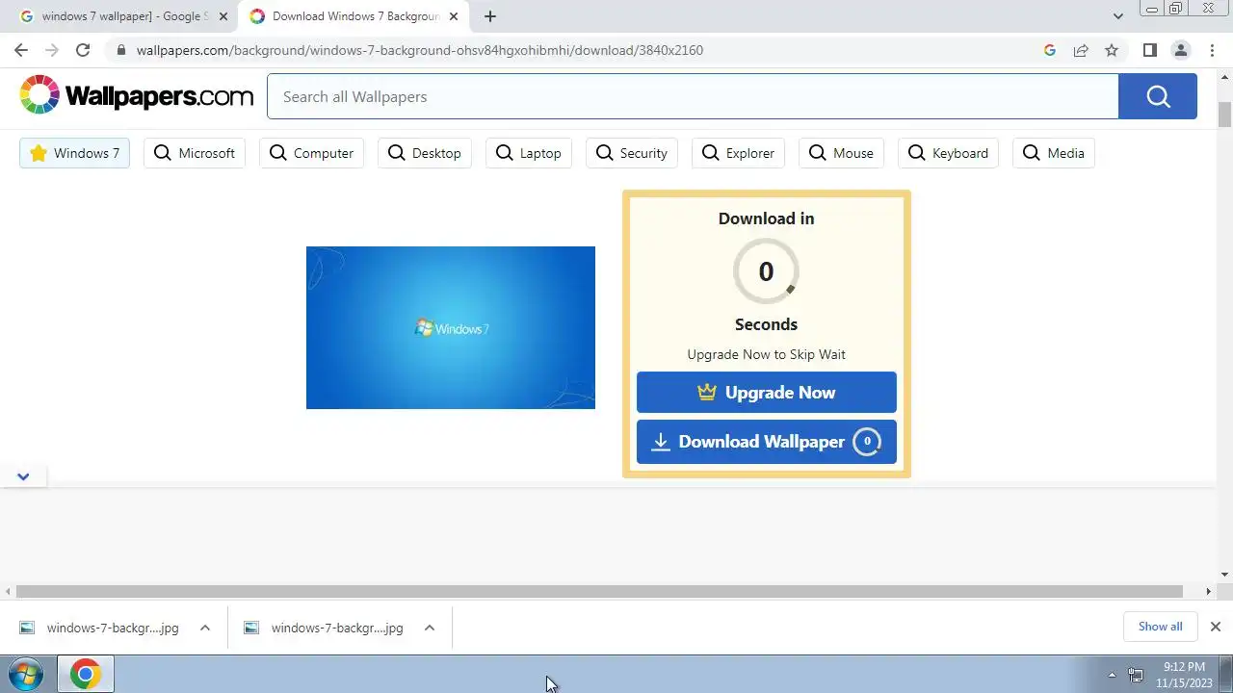Expand the blue chevron on left
The height and width of the screenshot is (693, 1233).
(x=23, y=476)
